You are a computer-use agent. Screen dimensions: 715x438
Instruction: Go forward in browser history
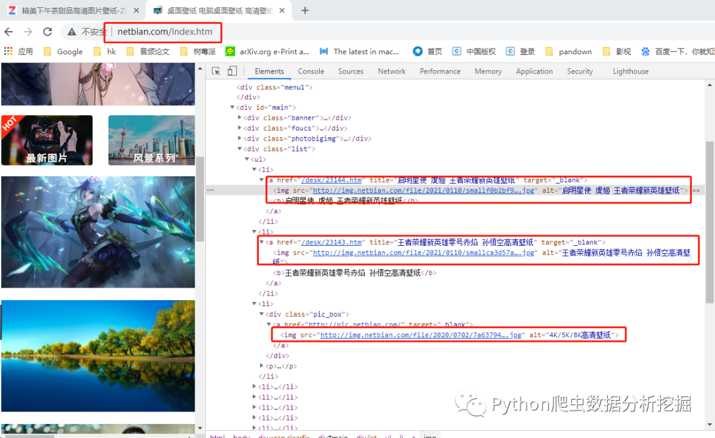click(28, 32)
